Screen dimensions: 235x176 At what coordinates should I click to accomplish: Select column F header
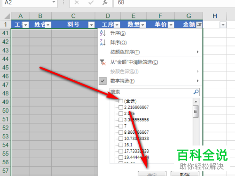[x=160, y=16]
